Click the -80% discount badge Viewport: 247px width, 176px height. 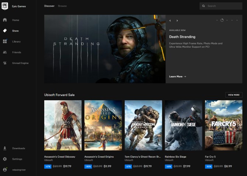coord(88,166)
